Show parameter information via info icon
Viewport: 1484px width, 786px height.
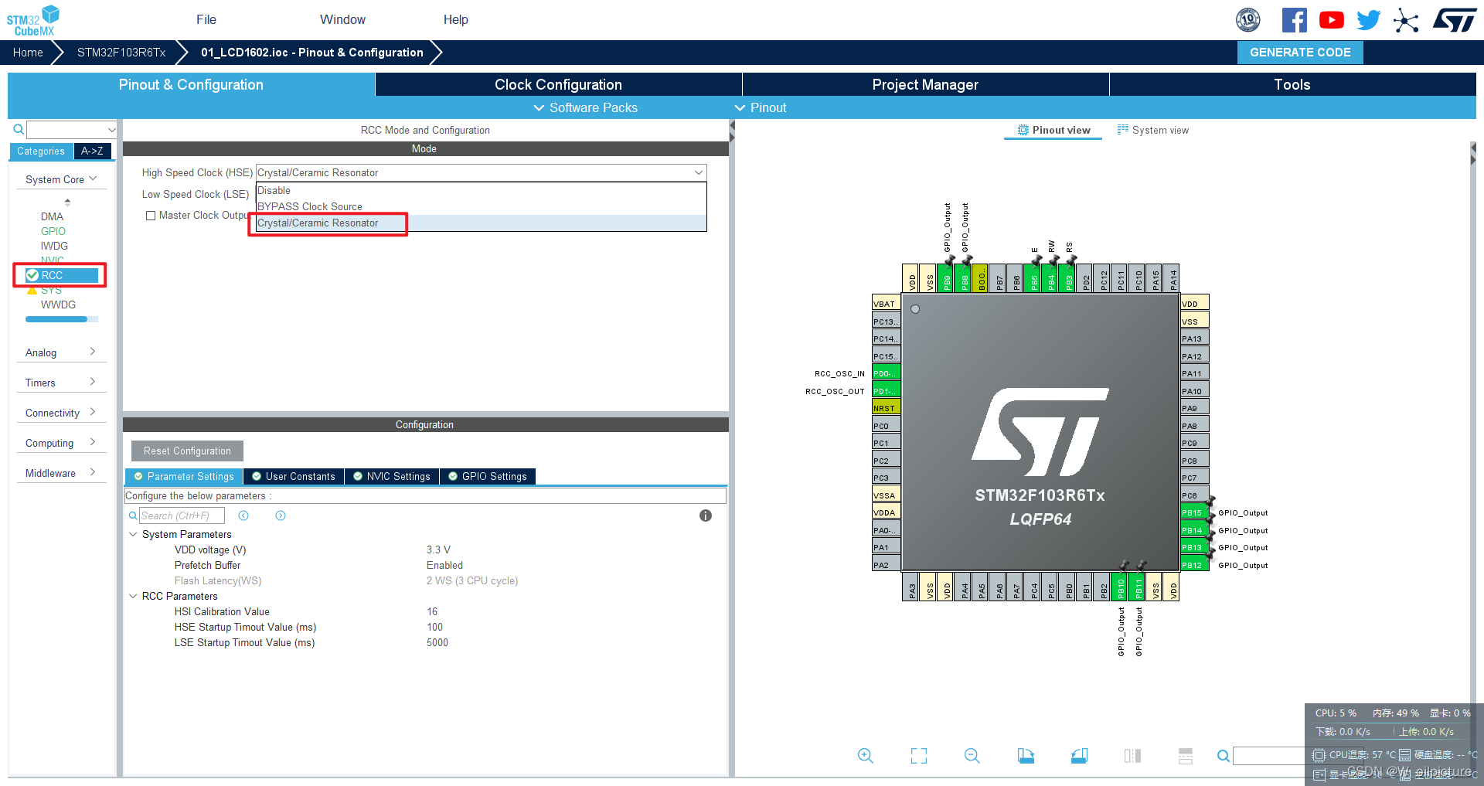click(706, 515)
